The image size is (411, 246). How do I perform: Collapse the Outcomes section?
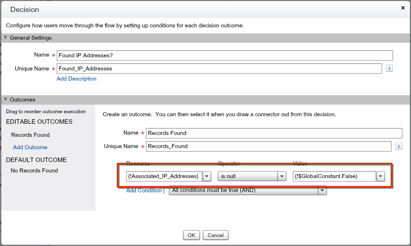(x=6, y=100)
